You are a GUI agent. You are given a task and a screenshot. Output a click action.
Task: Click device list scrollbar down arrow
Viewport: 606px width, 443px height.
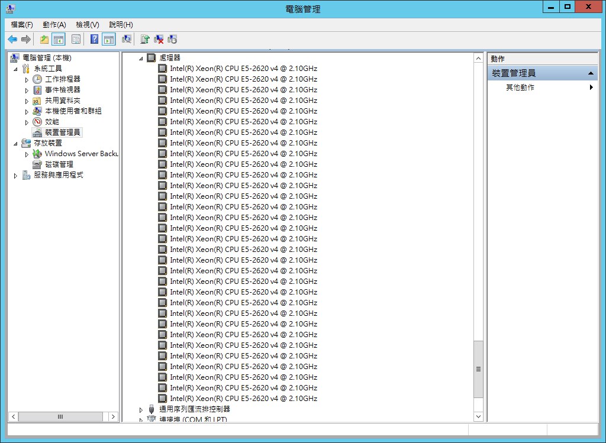[478, 416]
